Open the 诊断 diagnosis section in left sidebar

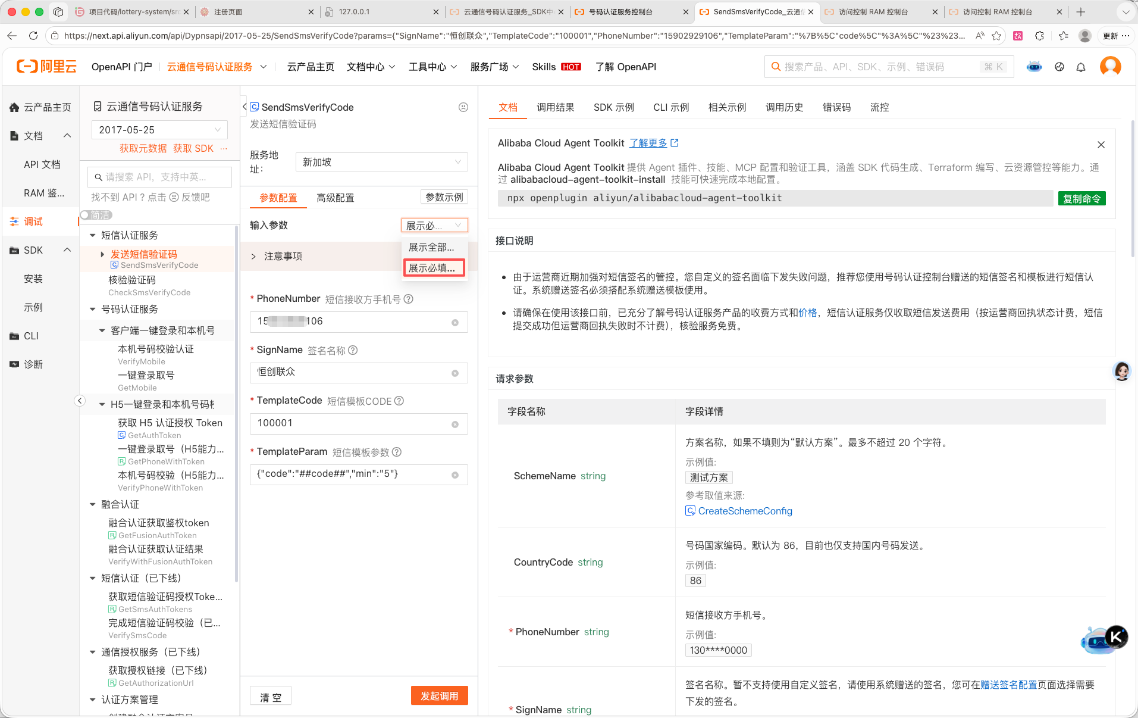coord(40,364)
